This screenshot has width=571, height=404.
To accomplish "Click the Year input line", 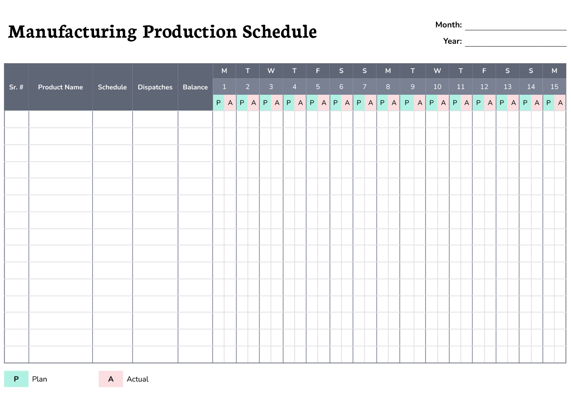I will pos(515,42).
